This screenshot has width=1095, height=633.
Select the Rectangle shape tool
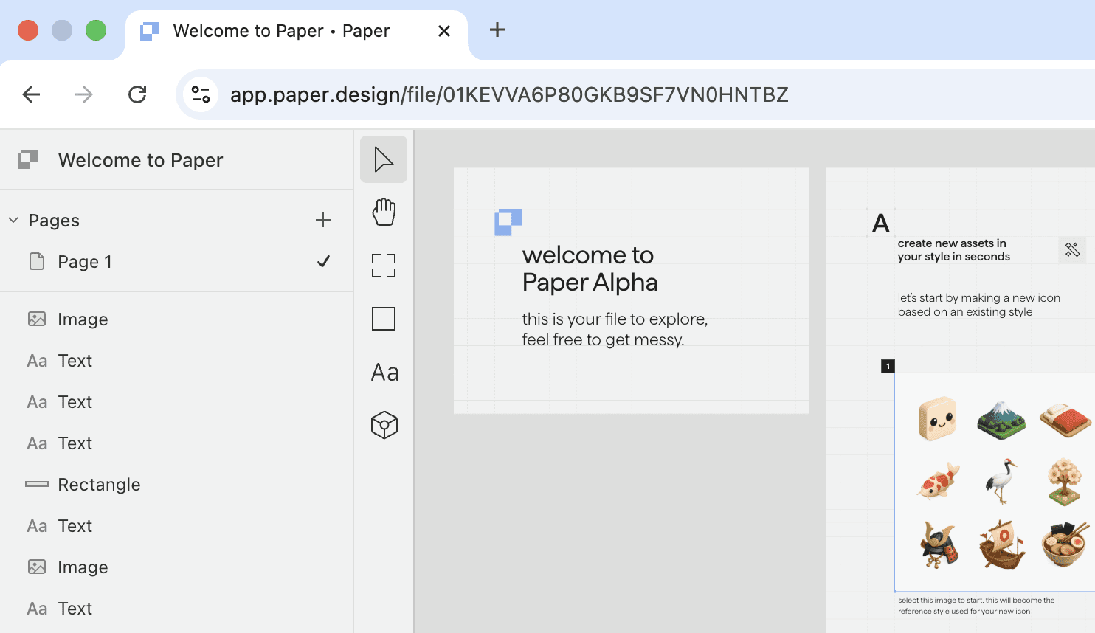[384, 319]
